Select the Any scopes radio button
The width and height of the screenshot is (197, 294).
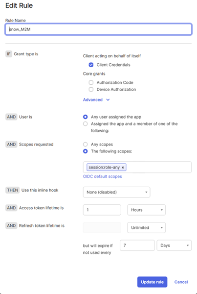click(86, 145)
